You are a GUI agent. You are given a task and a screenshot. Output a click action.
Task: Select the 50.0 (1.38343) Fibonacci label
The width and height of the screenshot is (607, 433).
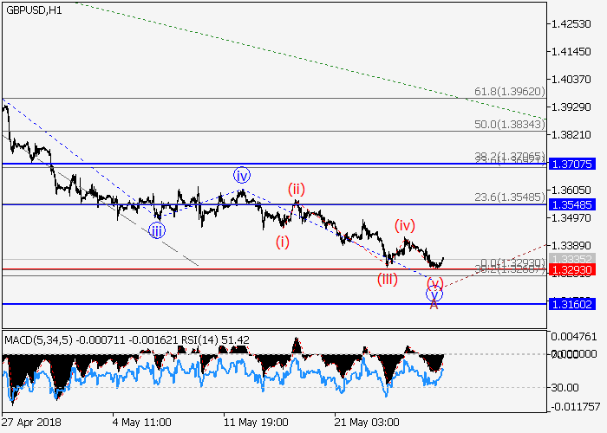click(x=509, y=125)
